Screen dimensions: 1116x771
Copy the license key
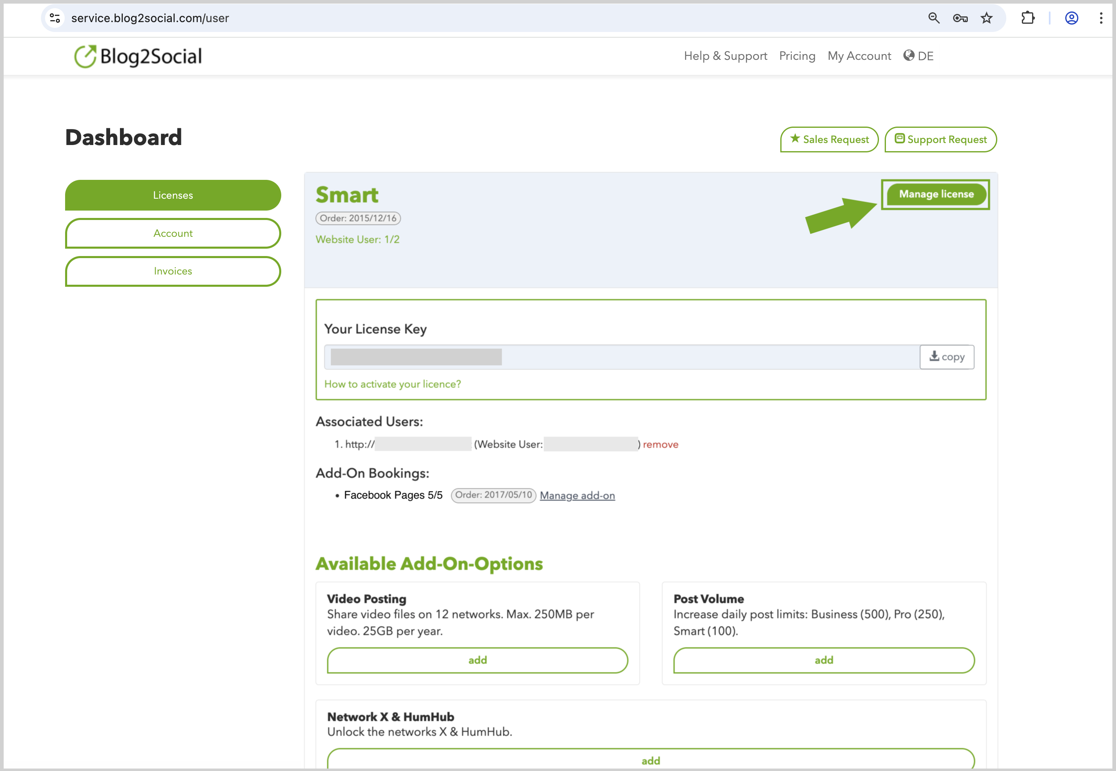point(947,357)
